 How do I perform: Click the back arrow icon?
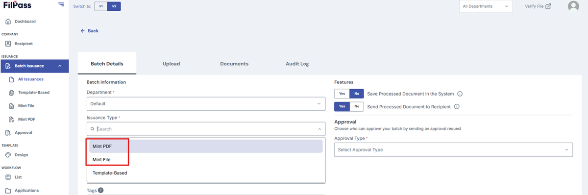tap(83, 31)
